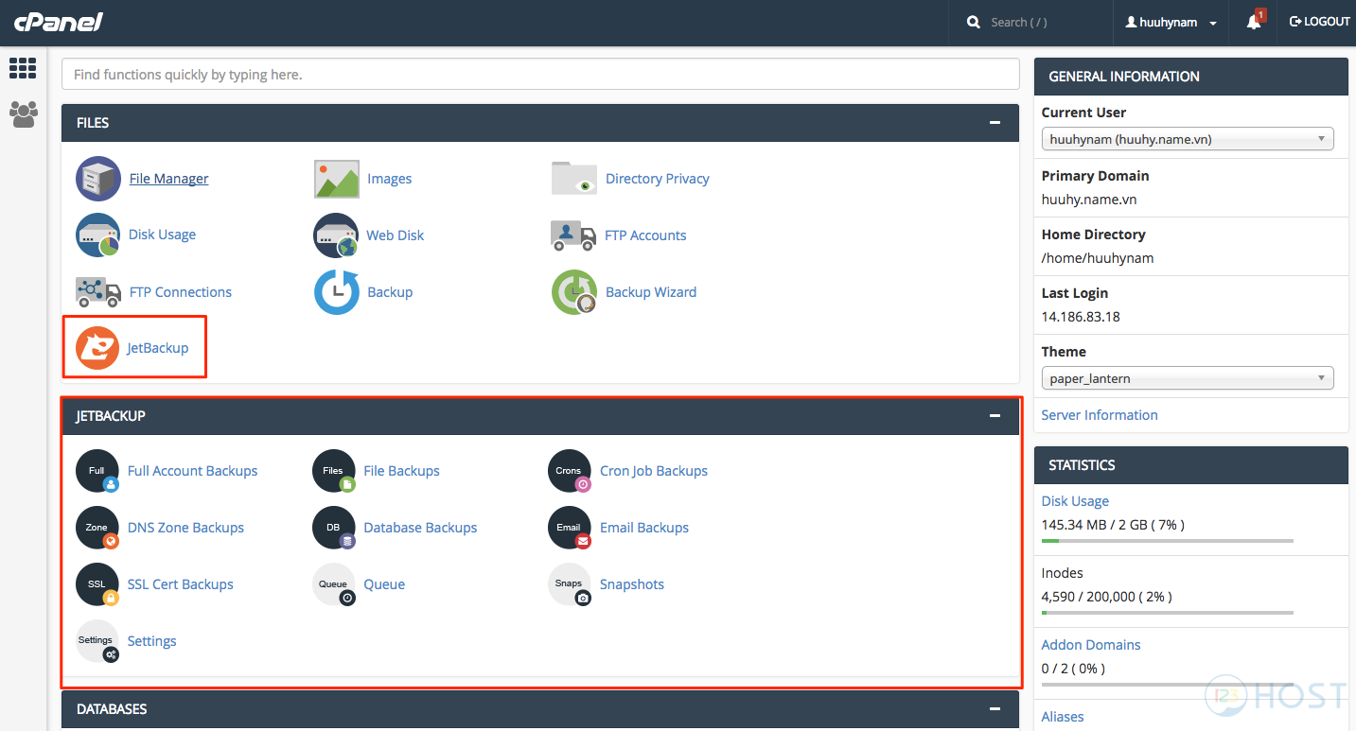Open the notifications bell icon

(x=1254, y=22)
